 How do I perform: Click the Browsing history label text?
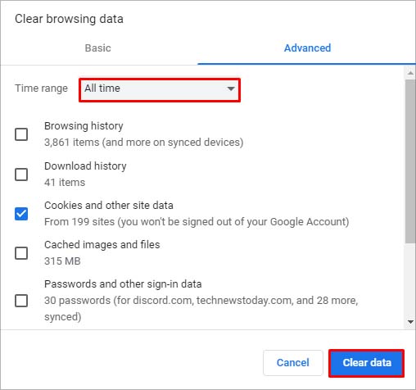click(x=84, y=126)
